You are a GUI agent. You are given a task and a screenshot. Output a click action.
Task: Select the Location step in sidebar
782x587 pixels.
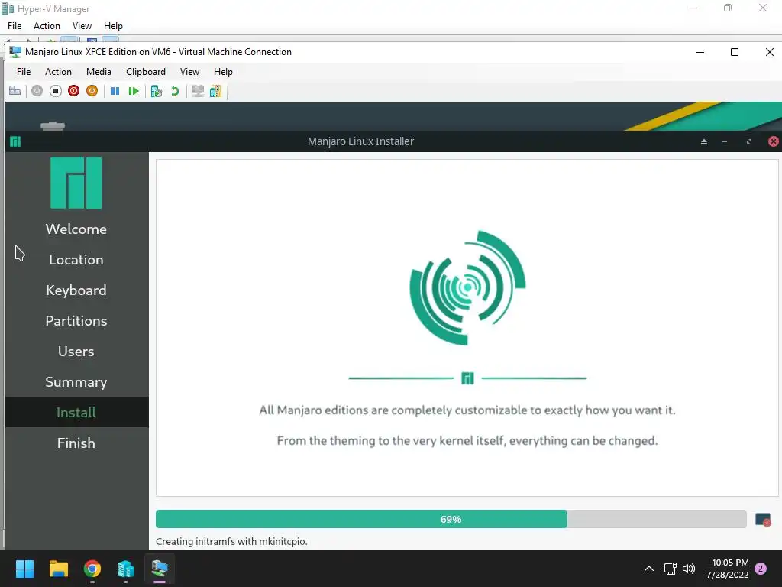click(x=76, y=260)
